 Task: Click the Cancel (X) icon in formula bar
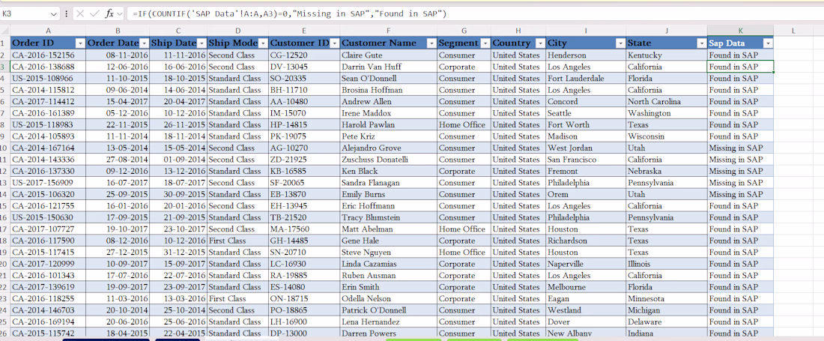80,14
